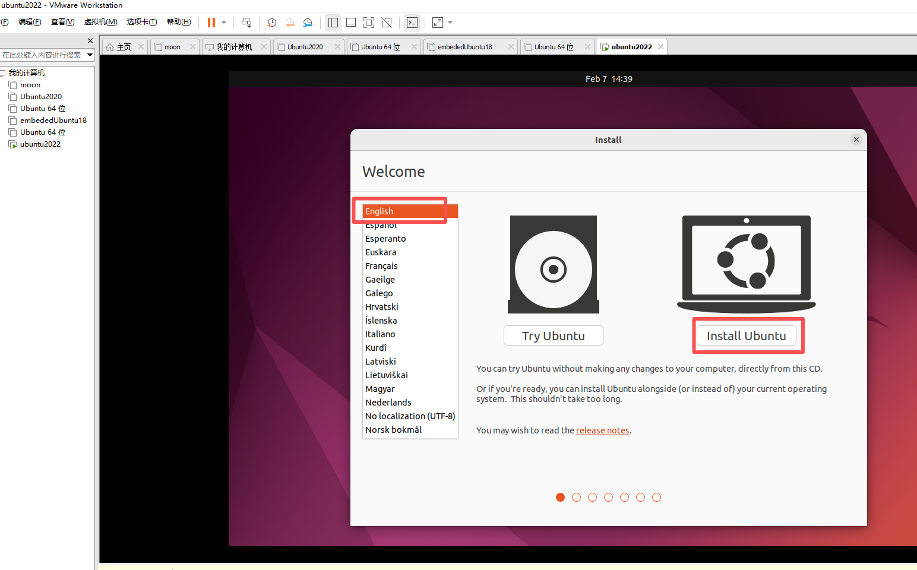Select No localization (UTF-8) language option
Viewport: 917px width, 570px height.
pos(410,416)
